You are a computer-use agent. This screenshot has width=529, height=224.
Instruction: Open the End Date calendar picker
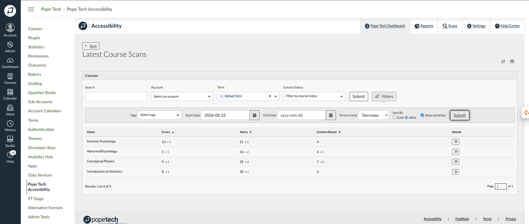pyautogui.click(x=331, y=115)
